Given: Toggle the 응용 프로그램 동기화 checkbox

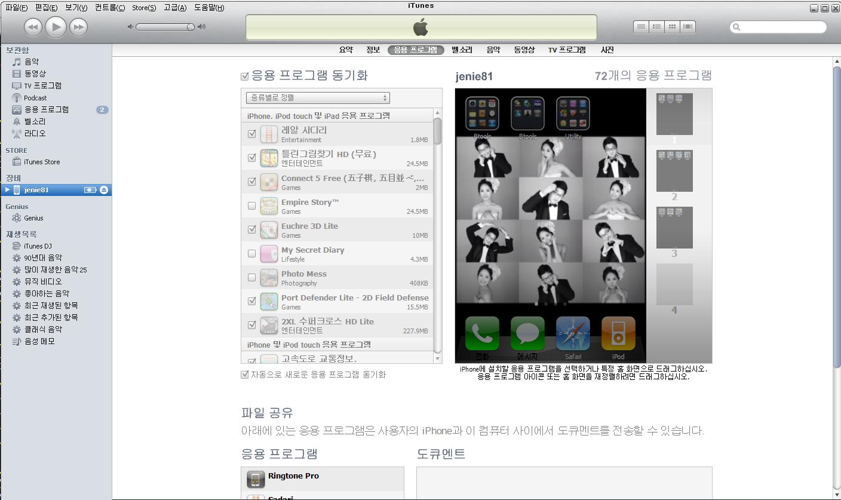Looking at the screenshot, I should click(244, 76).
